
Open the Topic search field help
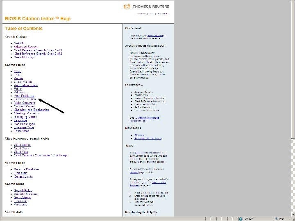click(x=18, y=71)
